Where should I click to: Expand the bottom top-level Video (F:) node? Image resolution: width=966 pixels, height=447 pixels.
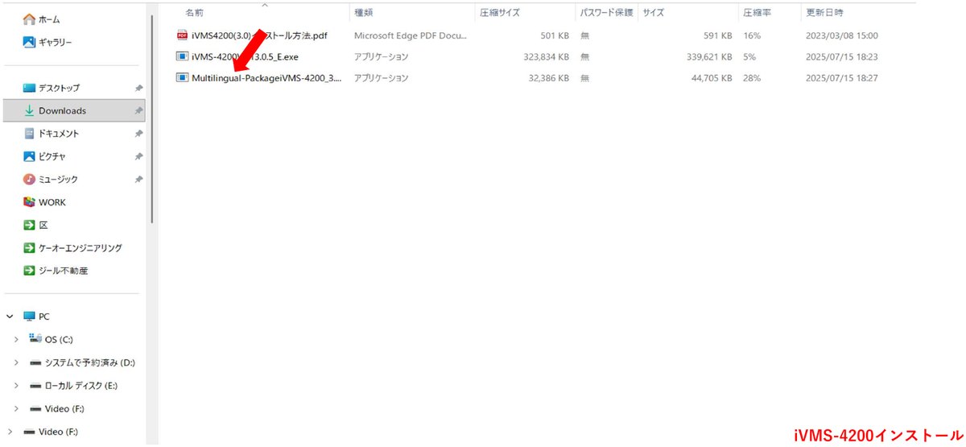click(x=10, y=432)
